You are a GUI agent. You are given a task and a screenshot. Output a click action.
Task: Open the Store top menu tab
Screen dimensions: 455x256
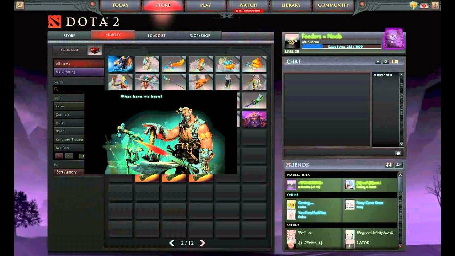(163, 5)
